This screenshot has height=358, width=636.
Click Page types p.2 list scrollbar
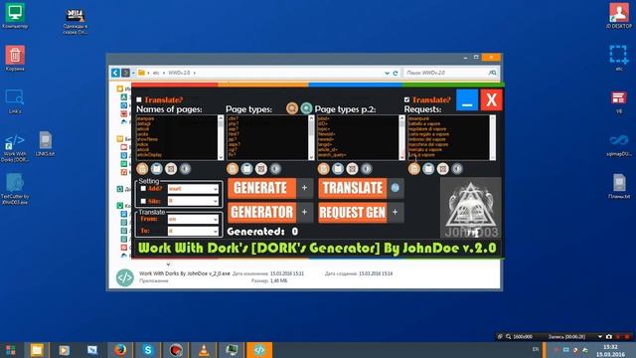click(401, 137)
